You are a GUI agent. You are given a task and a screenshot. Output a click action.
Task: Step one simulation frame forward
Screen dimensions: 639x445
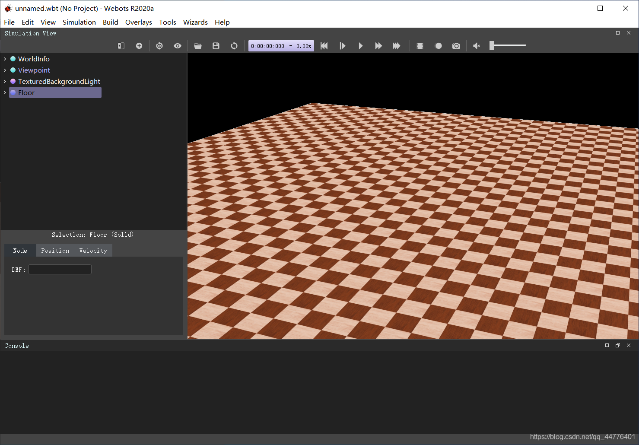[342, 46]
